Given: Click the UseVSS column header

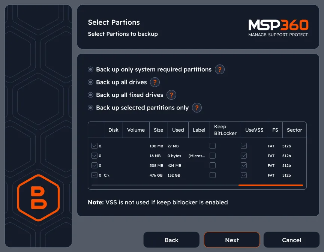Looking at the screenshot, I should tap(254, 130).
